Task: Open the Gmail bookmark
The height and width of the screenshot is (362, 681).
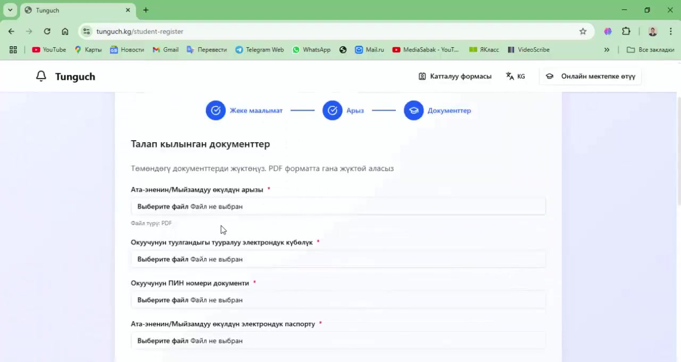Action: [165, 49]
